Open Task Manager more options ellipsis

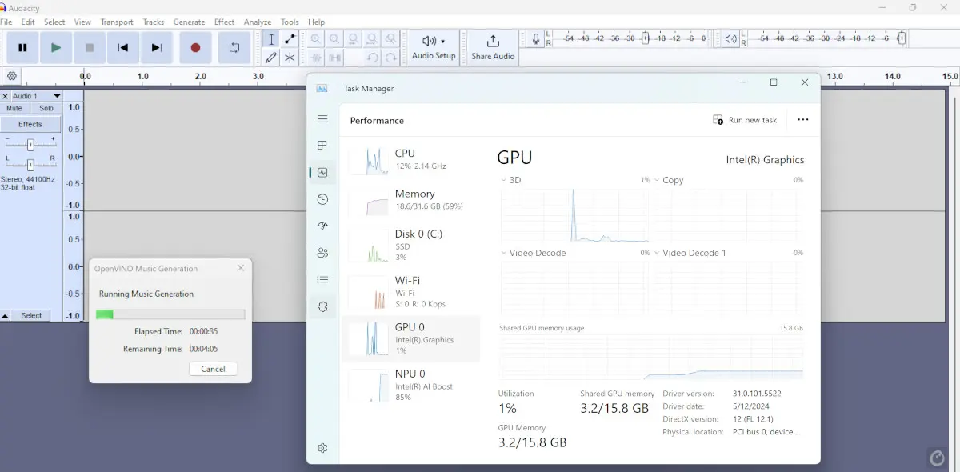pyautogui.click(x=803, y=120)
